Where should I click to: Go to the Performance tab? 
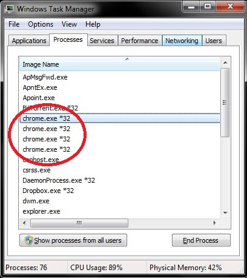pos(140,41)
